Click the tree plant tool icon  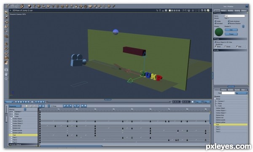coord(67,6)
